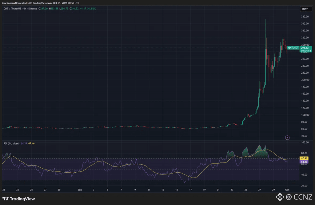This screenshot has height=205, width=315.
Task: Click the purple 64.39 RSI legend value
Action: coord(24,144)
